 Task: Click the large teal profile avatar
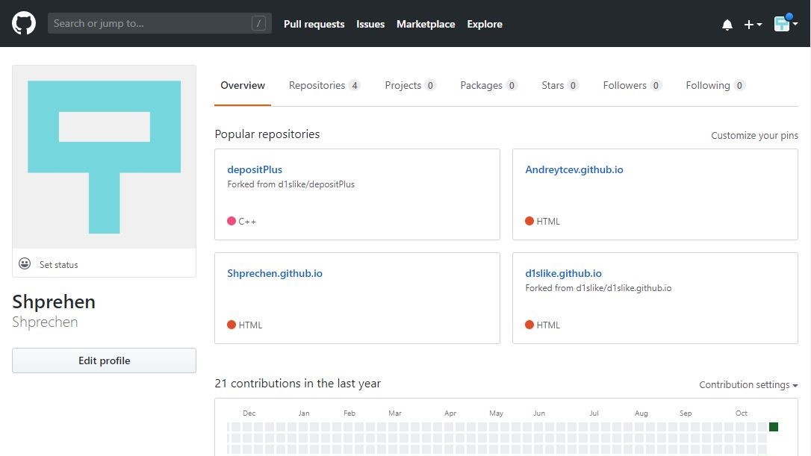point(104,157)
